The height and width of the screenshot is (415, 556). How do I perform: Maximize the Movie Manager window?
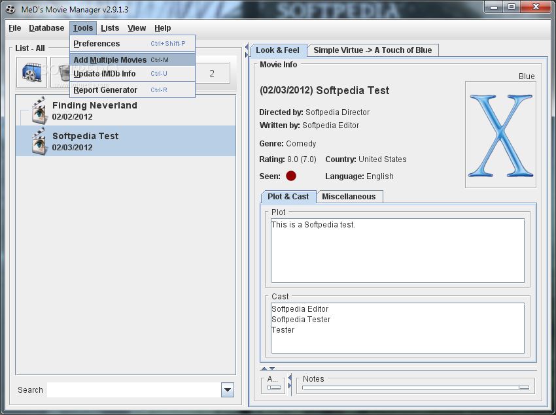click(512, 7)
